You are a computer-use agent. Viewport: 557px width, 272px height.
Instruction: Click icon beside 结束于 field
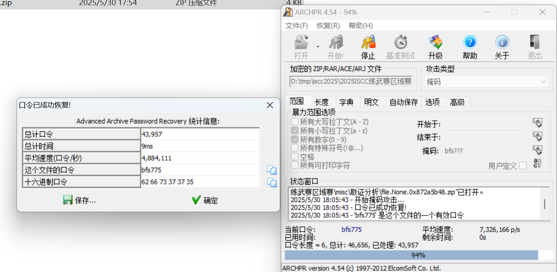(x=537, y=137)
